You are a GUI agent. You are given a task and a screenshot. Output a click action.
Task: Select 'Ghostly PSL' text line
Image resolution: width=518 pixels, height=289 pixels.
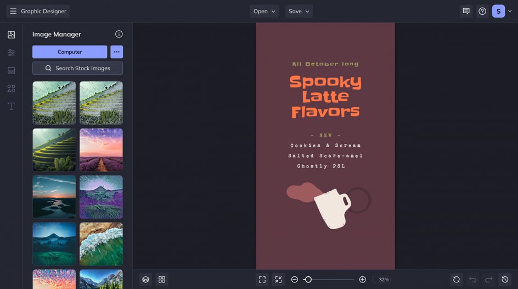321,166
